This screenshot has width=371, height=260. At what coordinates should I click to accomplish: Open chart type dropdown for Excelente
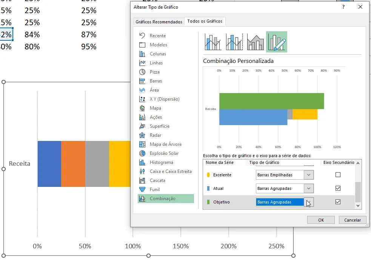(x=309, y=175)
